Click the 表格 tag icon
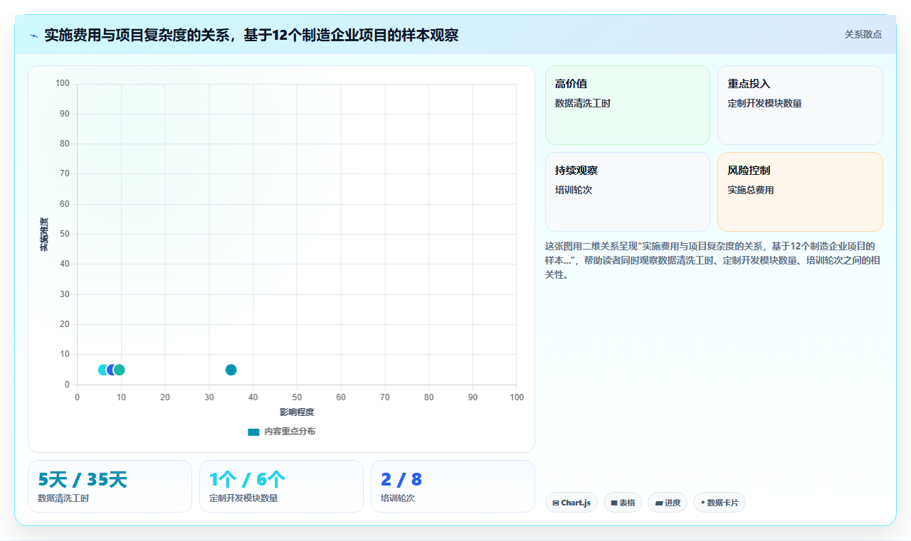The height and width of the screenshot is (541, 911). (614, 503)
